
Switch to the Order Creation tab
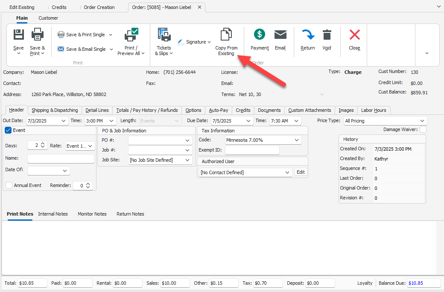(x=99, y=7)
